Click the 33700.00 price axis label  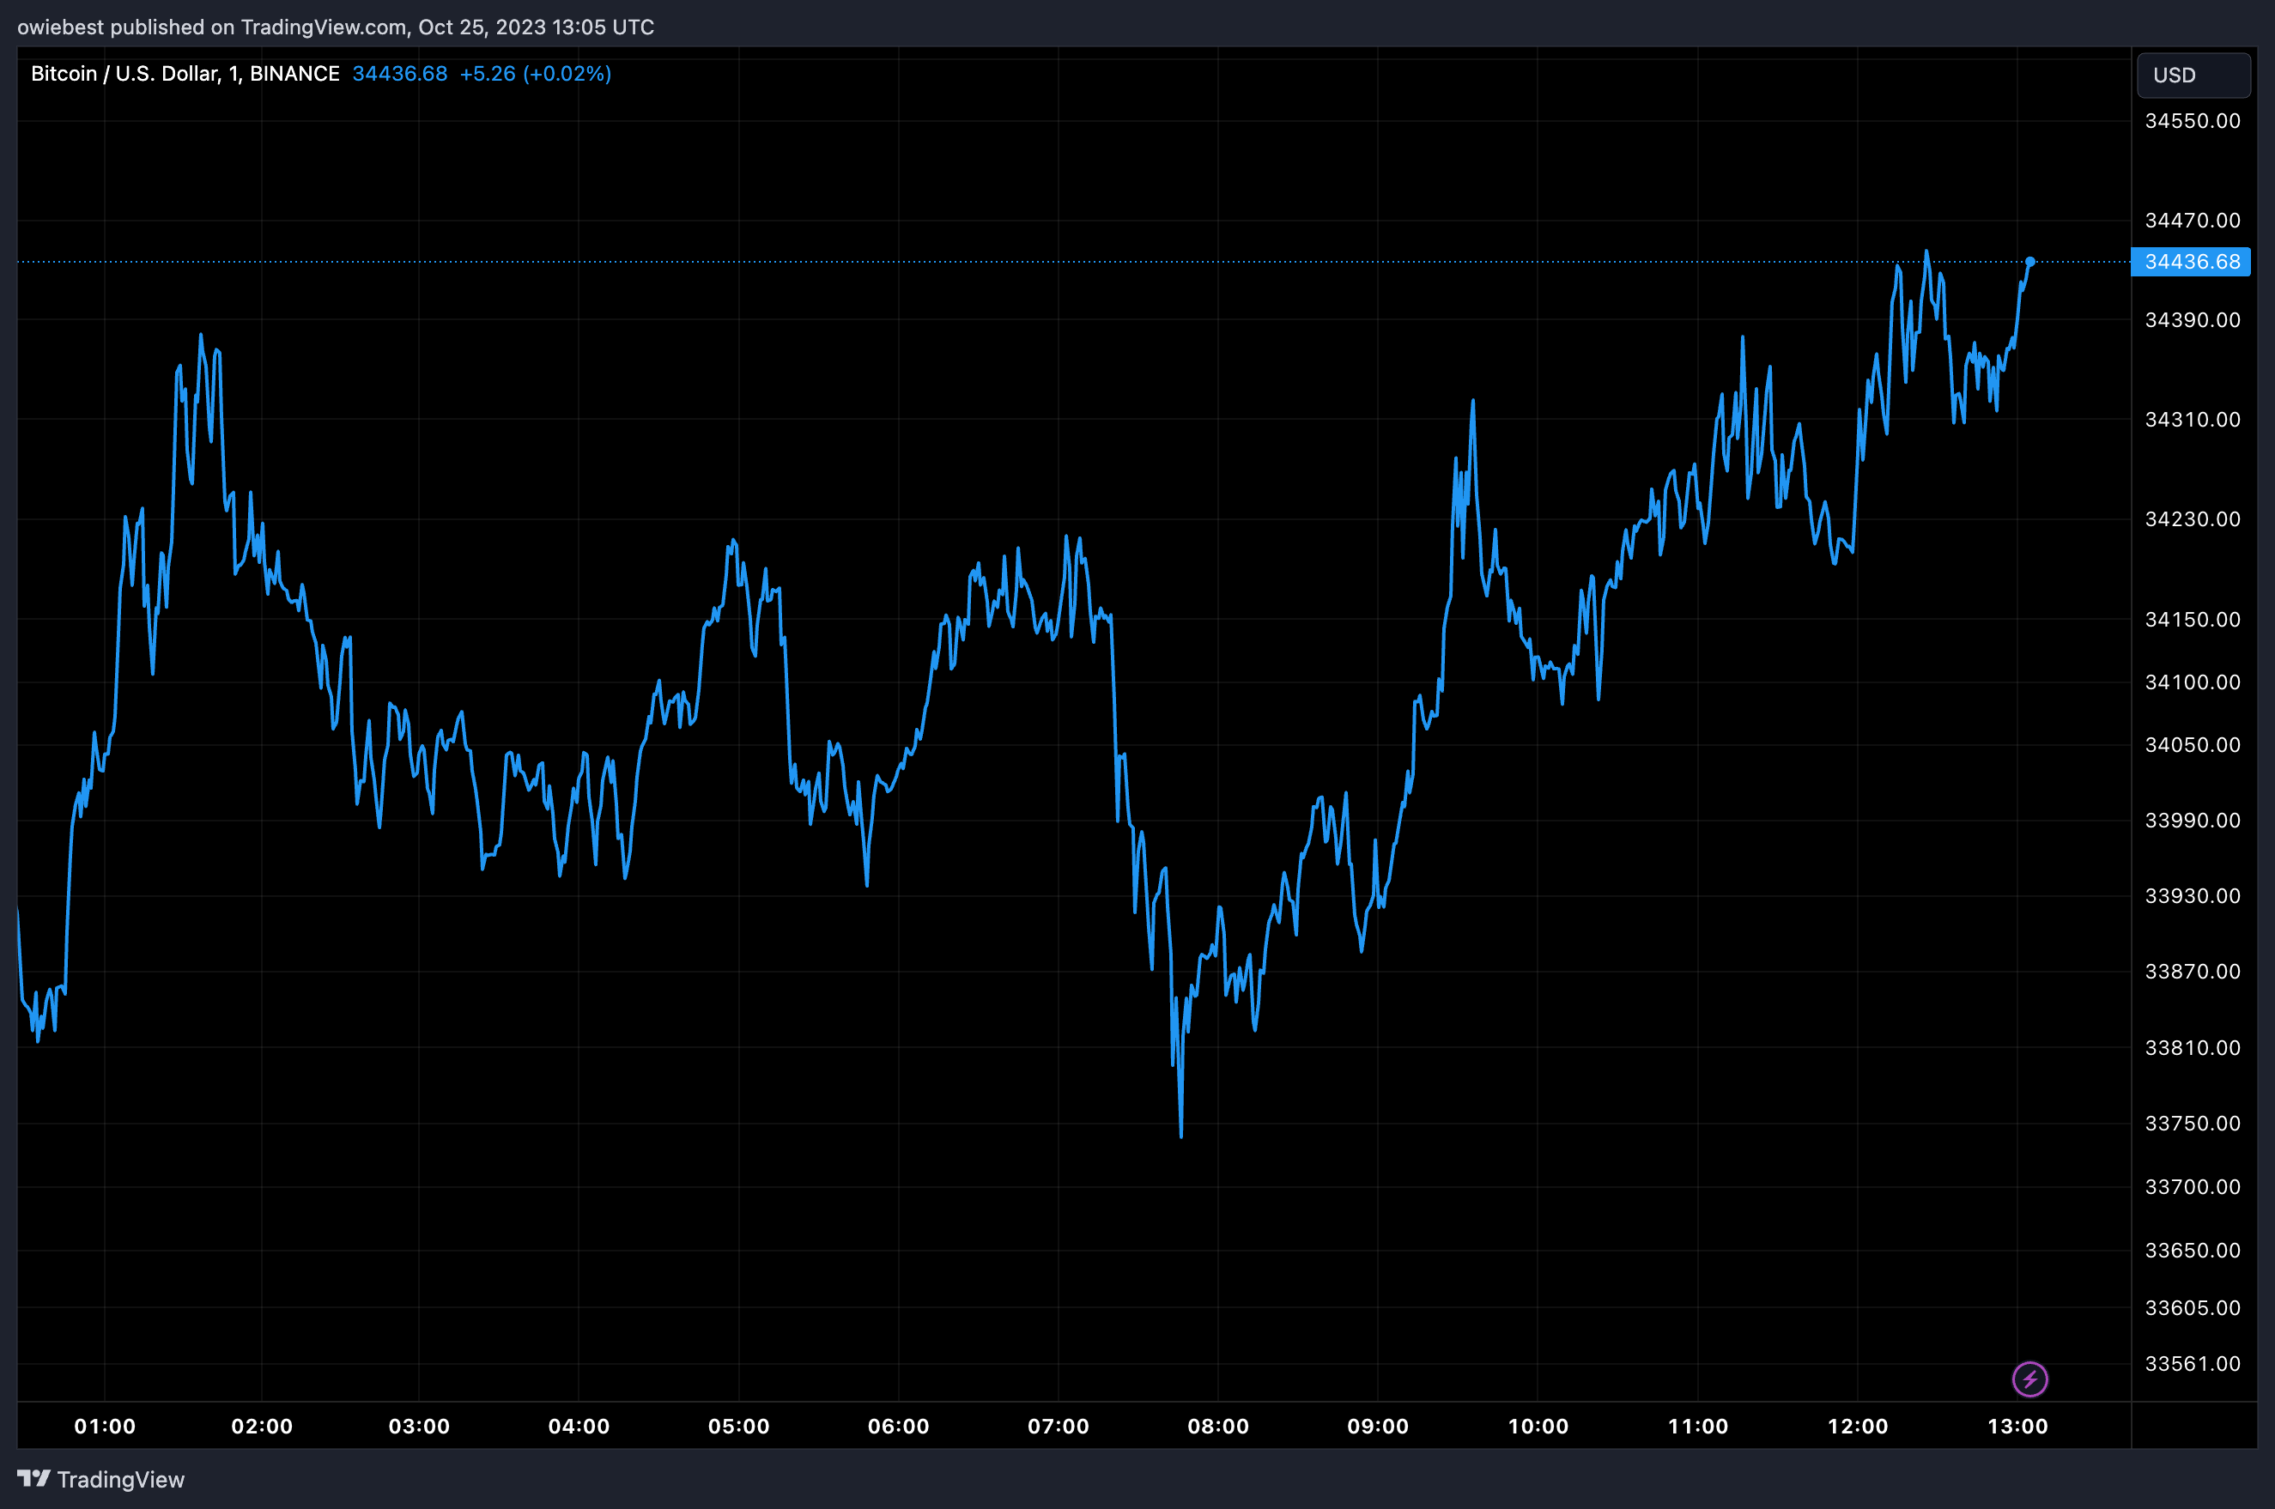point(2193,1186)
